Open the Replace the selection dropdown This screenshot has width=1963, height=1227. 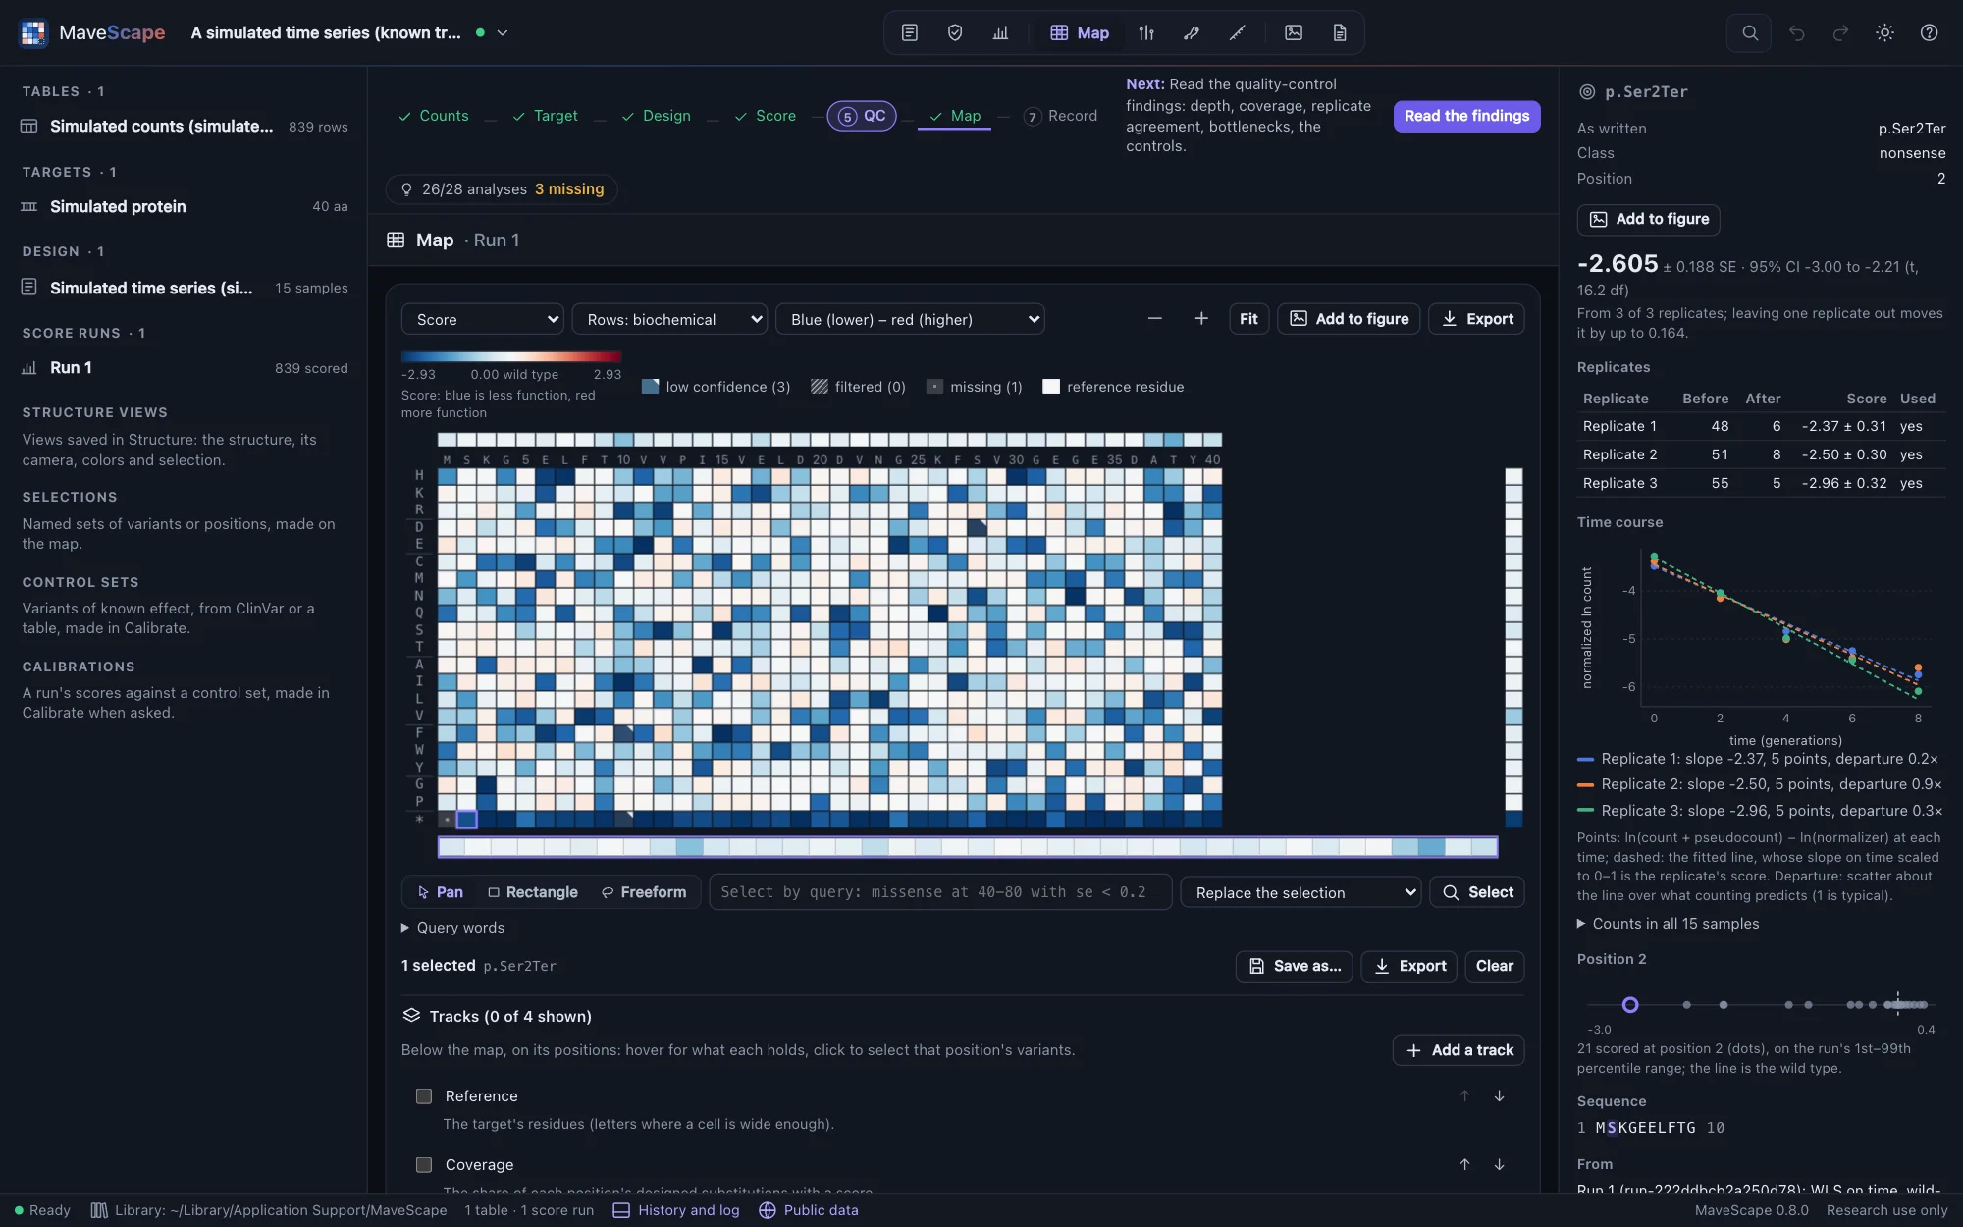1300,892
